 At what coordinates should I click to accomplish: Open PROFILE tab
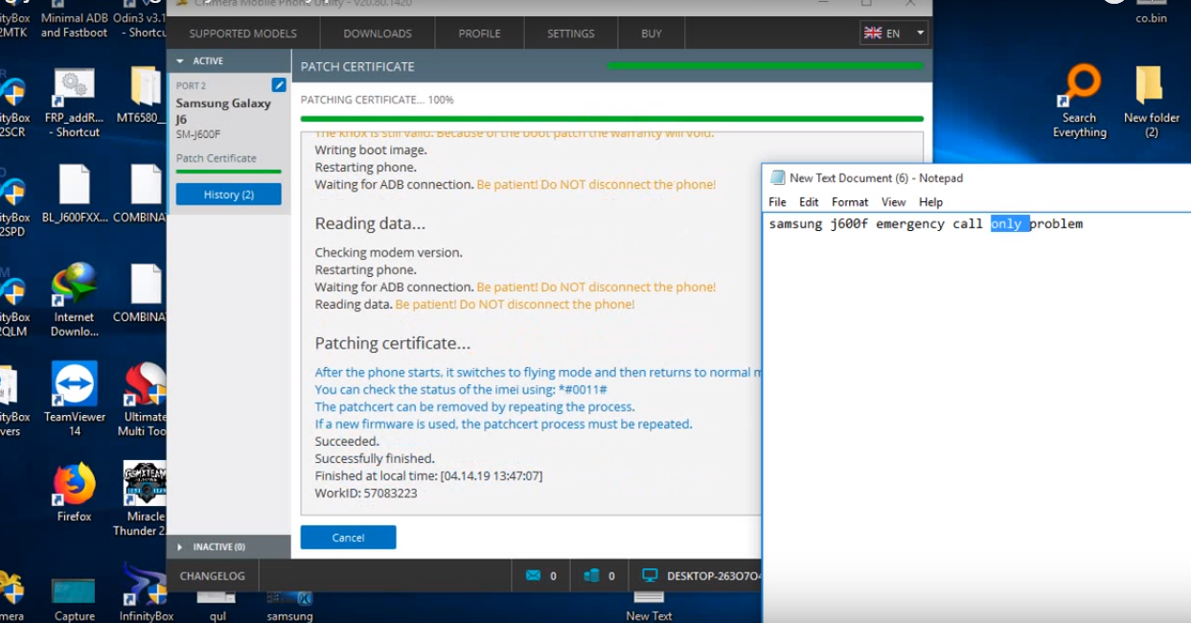pos(479,34)
